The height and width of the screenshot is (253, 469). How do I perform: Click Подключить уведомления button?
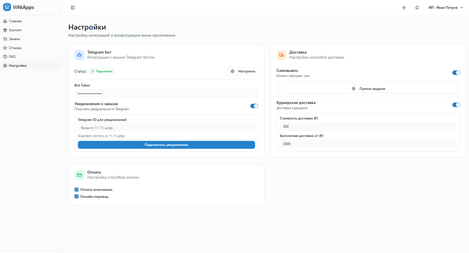click(x=166, y=145)
